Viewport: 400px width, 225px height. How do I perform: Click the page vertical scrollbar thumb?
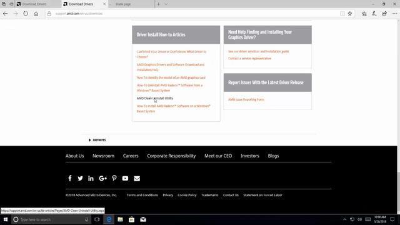coord(399,192)
